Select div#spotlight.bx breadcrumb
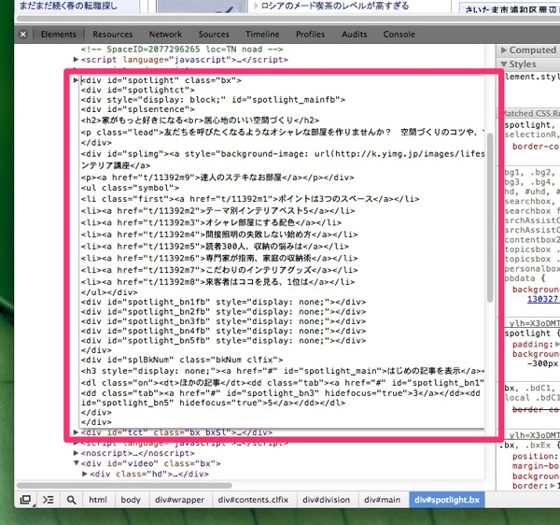This screenshot has width=560, height=525. [447, 500]
